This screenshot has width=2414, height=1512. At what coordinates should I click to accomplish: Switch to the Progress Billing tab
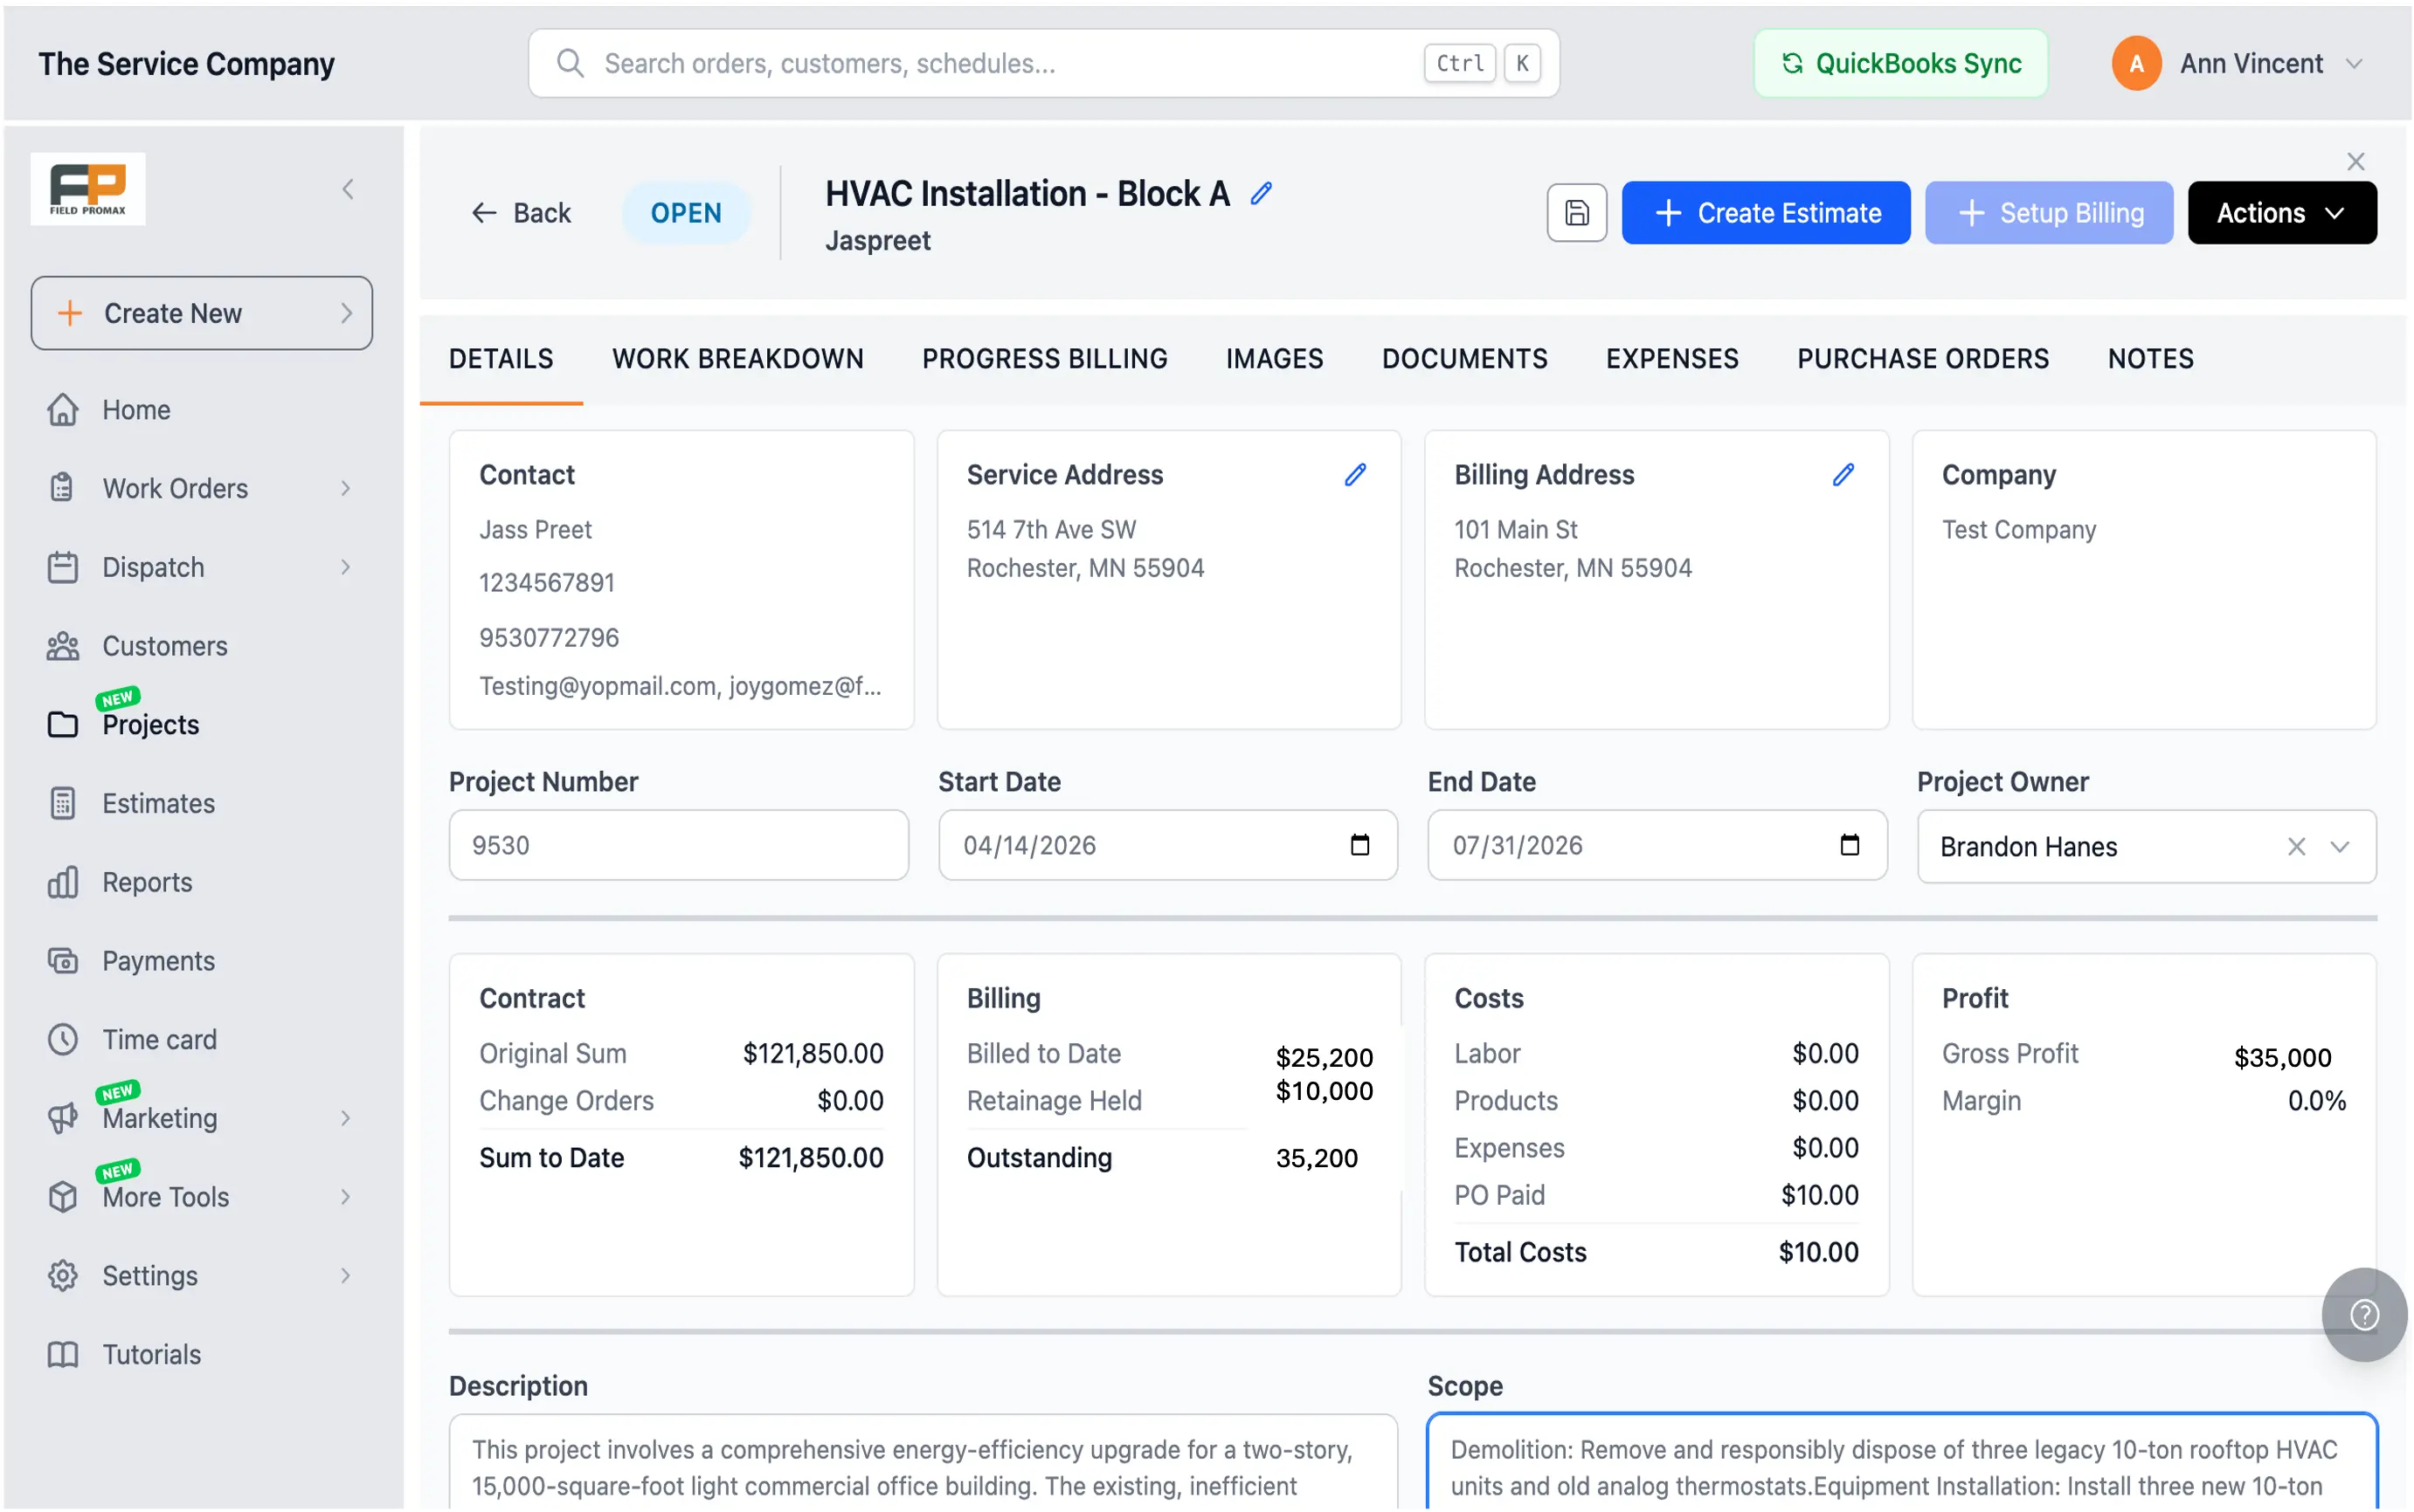click(1044, 358)
